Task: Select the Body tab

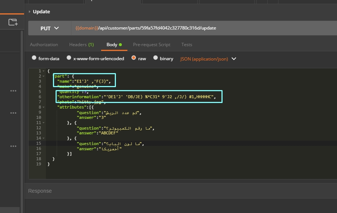Action: 114,45
